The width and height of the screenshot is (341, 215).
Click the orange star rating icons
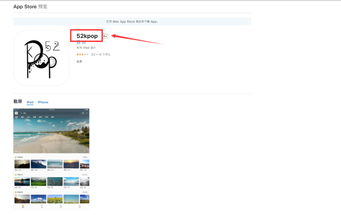[82, 54]
